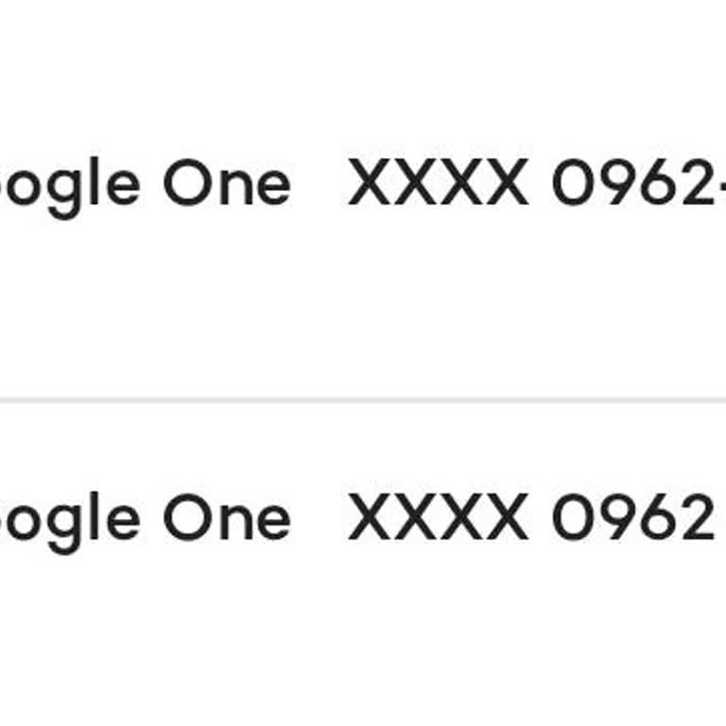726x726 pixels.
Task: Click the masked XXXX text in the lower row
Action: click(x=439, y=517)
